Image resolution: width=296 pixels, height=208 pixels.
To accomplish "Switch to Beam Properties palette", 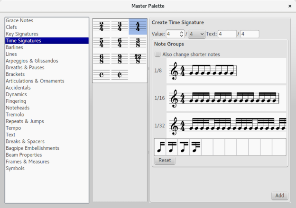I will pyautogui.click(x=24, y=154).
